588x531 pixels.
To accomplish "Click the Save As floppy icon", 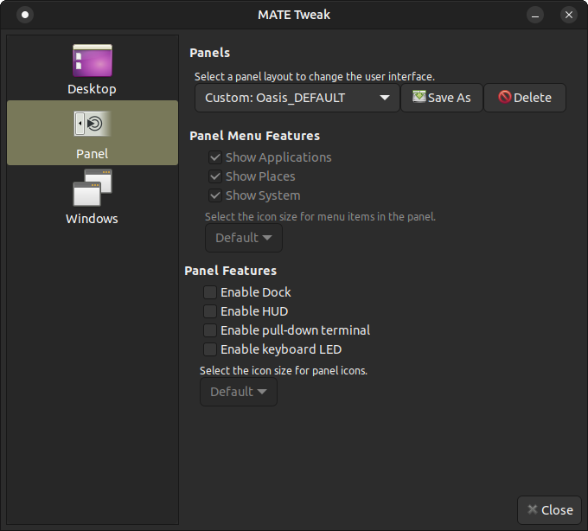I will click(419, 98).
